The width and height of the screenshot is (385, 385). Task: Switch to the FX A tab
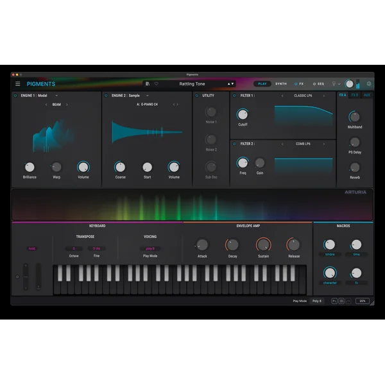click(343, 95)
